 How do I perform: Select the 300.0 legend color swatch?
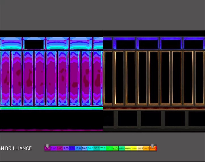pyautogui.click(x=121, y=148)
